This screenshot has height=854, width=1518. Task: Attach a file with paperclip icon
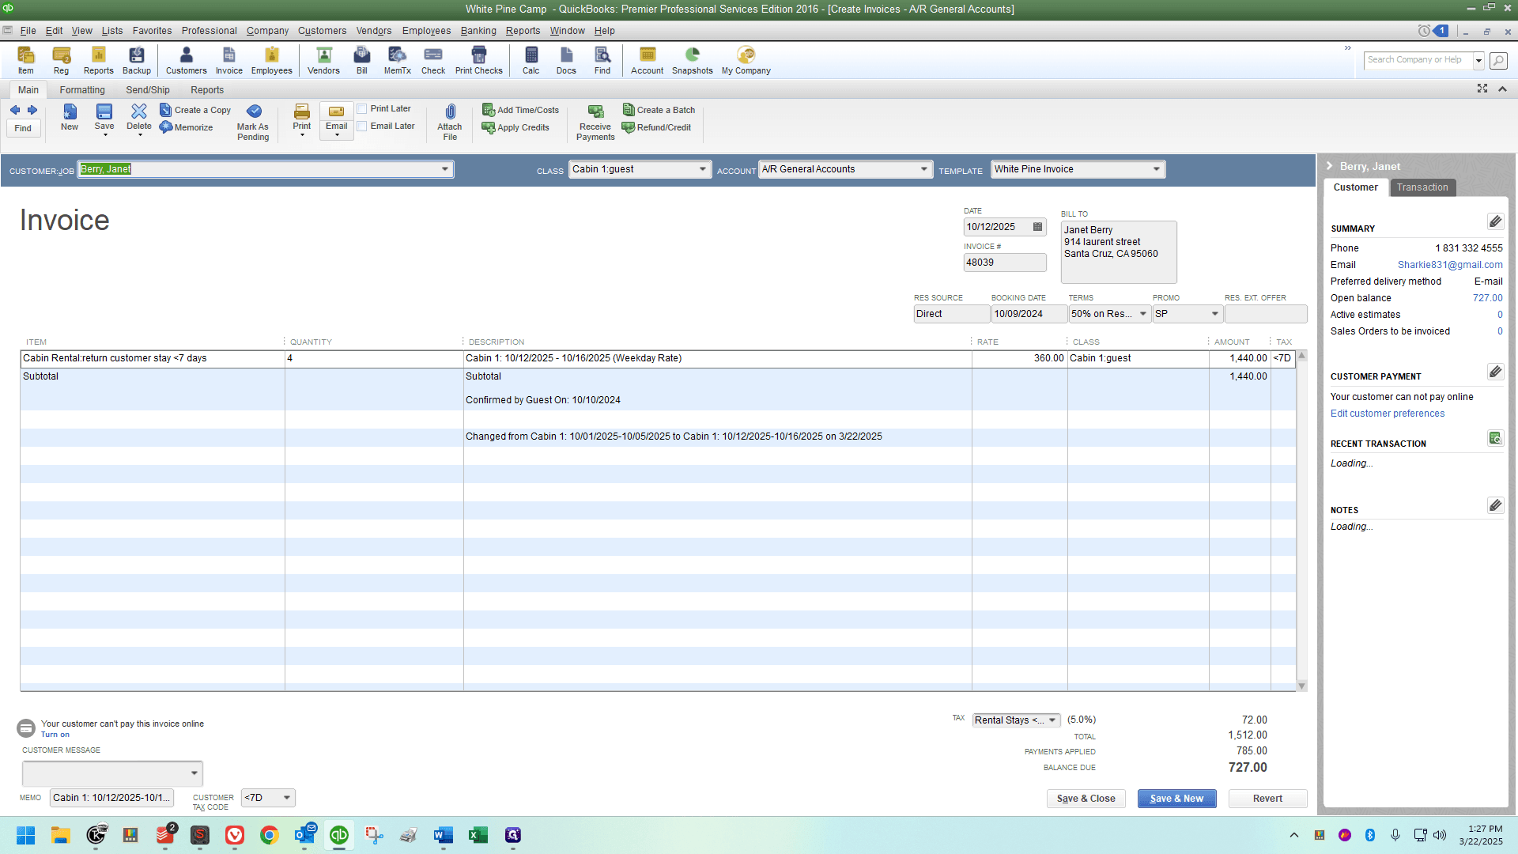[x=450, y=122]
